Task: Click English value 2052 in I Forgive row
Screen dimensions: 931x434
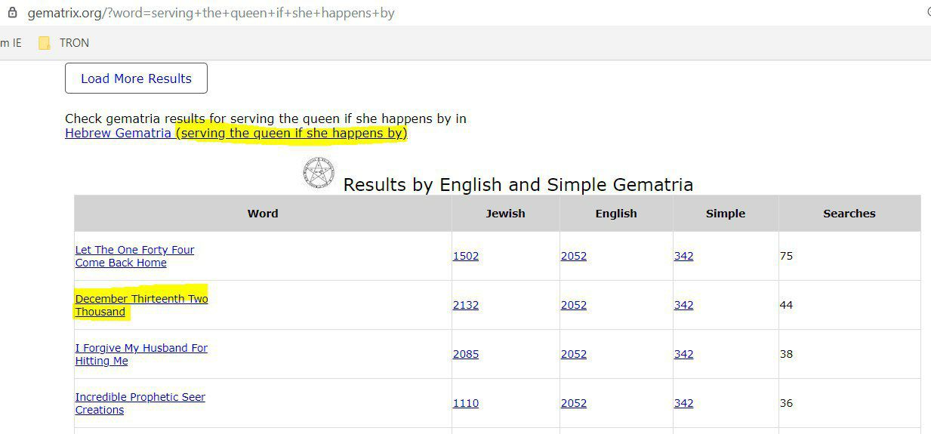Action: 574,354
